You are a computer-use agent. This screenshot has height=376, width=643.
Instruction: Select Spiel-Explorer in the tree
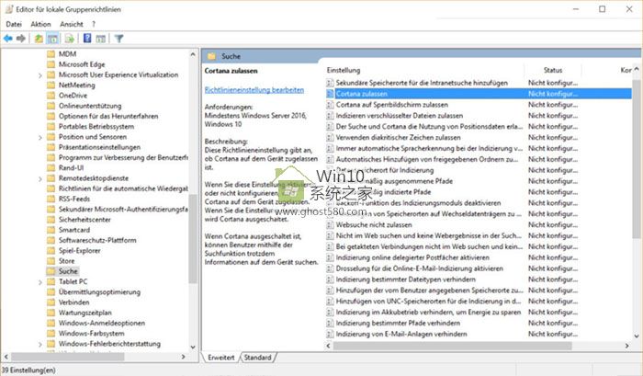coord(80,250)
